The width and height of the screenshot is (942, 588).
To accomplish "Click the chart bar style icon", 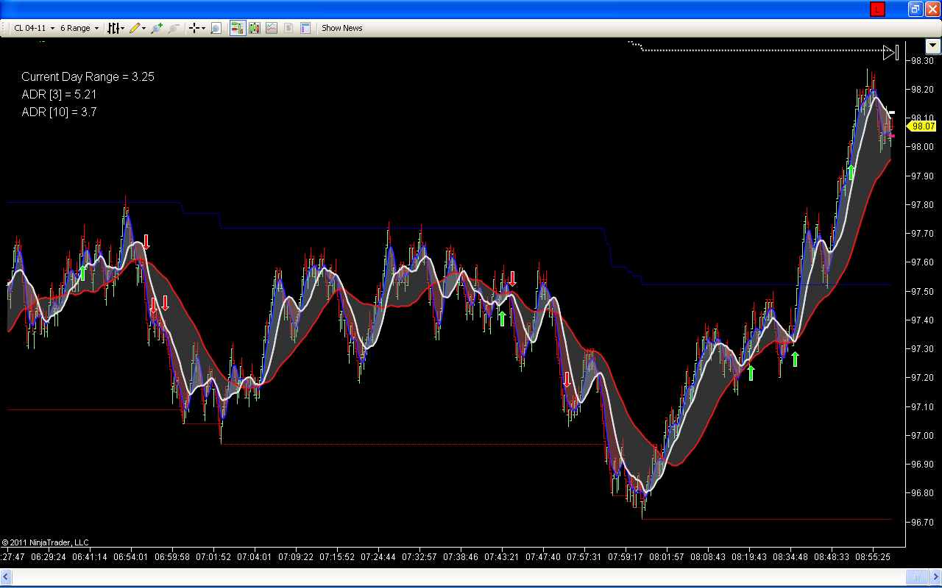I will click(x=113, y=28).
